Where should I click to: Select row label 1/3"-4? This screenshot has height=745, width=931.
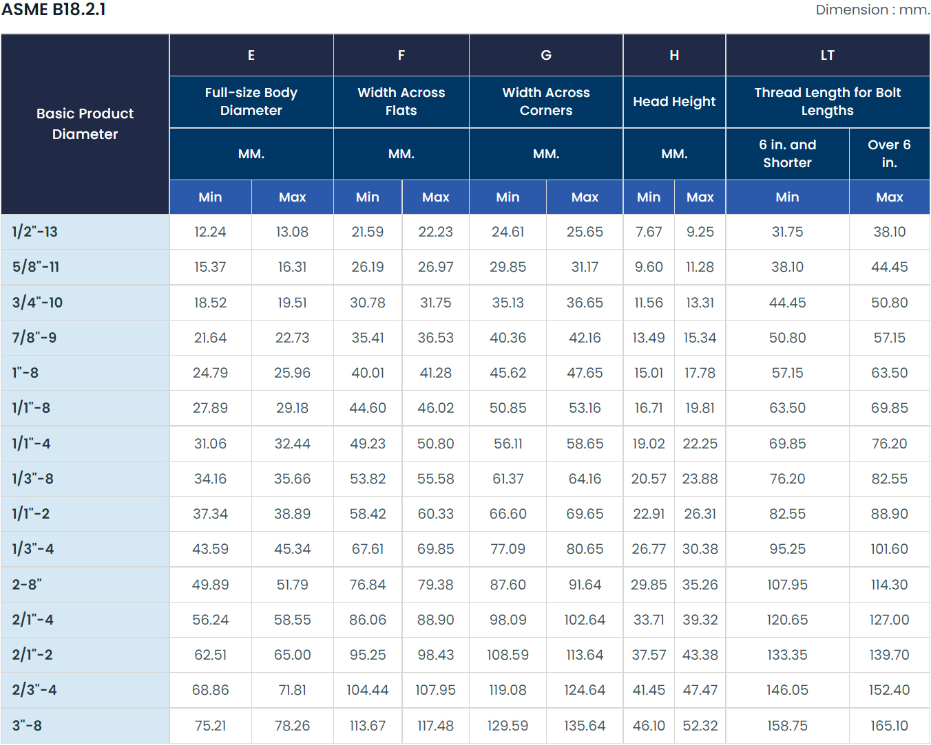pos(32,549)
